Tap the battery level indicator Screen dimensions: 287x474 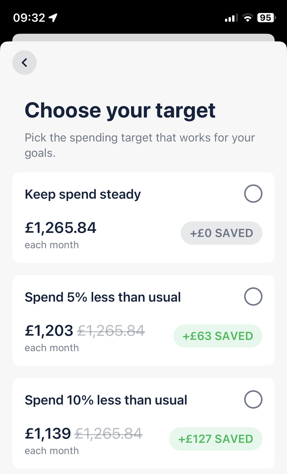(x=266, y=18)
